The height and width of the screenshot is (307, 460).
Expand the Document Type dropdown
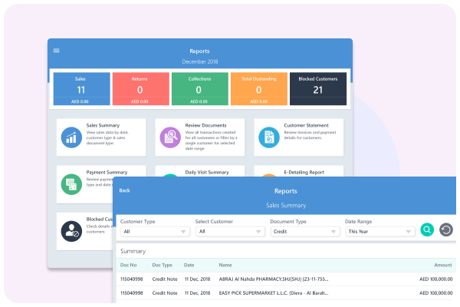pyautogui.click(x=304, y=231)
